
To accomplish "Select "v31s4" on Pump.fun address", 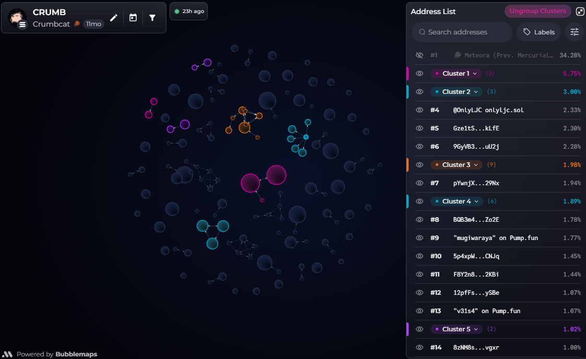I will tap(486, 311).
